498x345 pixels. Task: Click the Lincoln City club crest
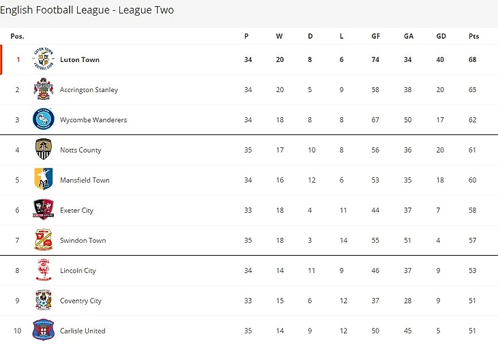44,270
